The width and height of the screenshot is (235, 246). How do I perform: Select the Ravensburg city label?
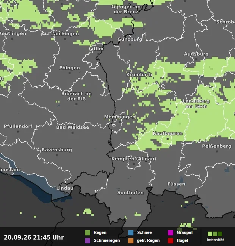pyautogui.click(x=57, y=150)
